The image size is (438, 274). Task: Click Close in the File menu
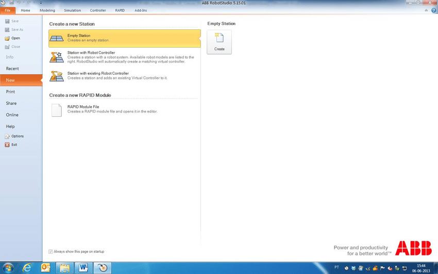pos(12,46)
